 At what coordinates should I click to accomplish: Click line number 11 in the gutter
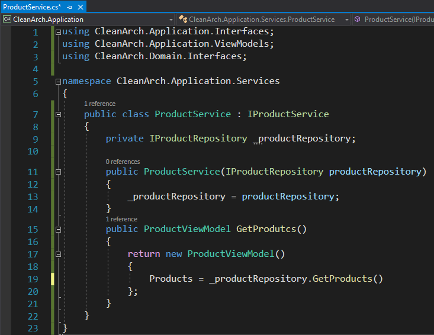pyautogui.click(x=33, y=172)
